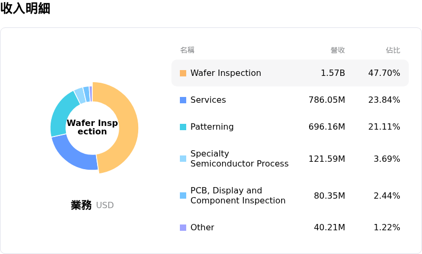Viewport: 422px width, 254px height.
Task: Click the 佔比 column header
Action: tap(392, 50)
